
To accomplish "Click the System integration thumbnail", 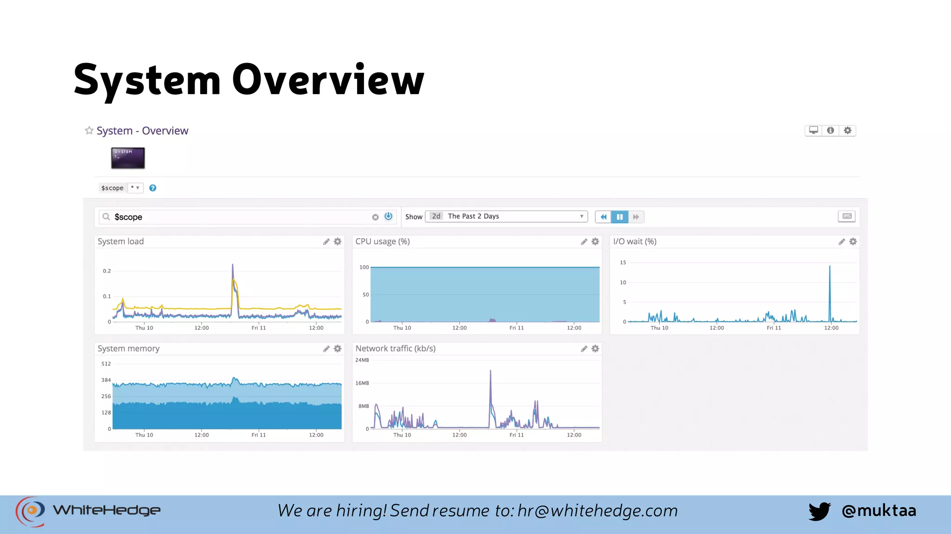I will pos(128,158).
